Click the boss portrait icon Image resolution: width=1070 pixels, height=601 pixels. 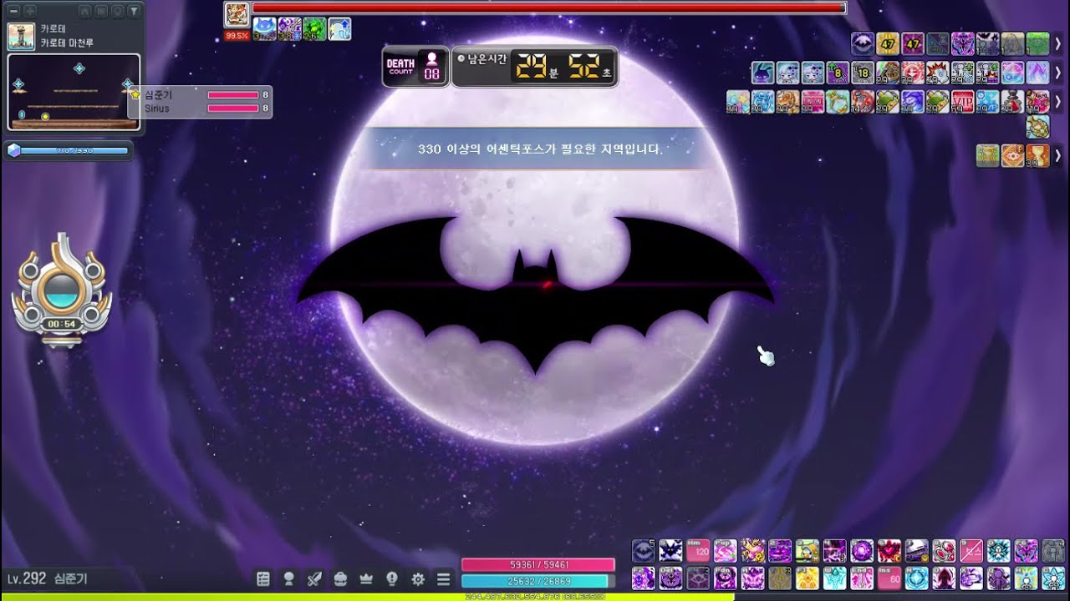[237, 14]
